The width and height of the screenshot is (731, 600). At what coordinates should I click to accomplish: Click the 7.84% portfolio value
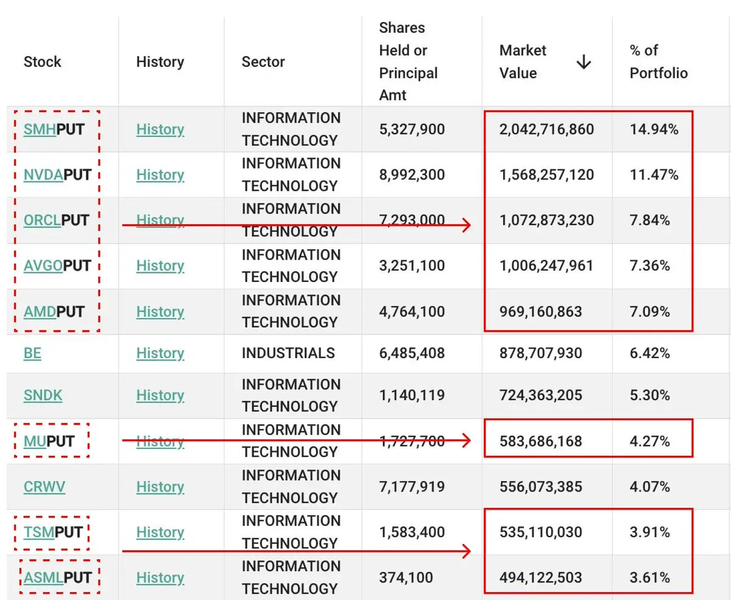(x=650, y=220)
